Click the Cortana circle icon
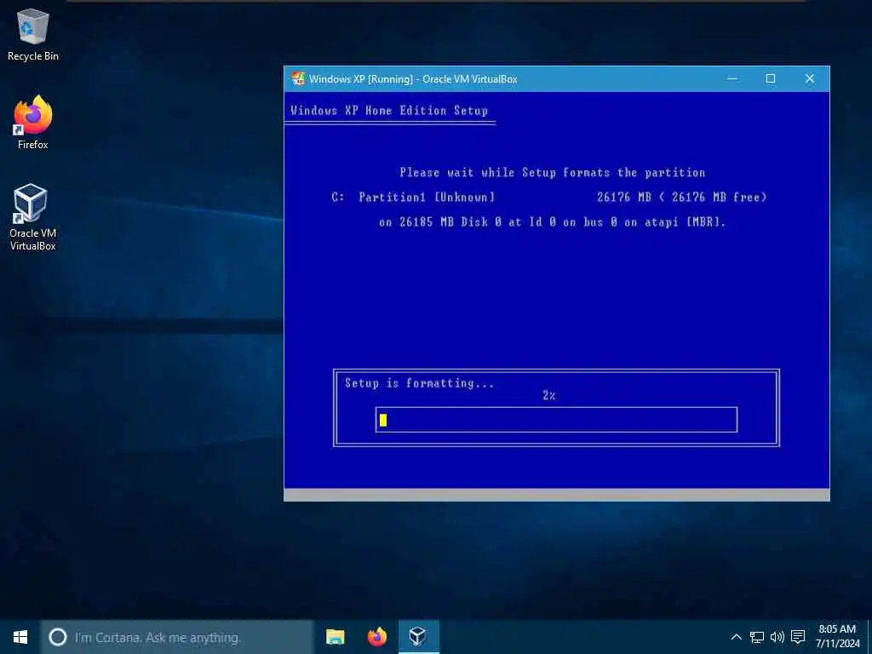This screenshot has width=872, height=654. (x=58, y=637)
